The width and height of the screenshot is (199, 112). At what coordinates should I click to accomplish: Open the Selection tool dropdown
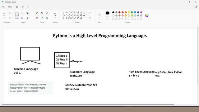(17, 18)
